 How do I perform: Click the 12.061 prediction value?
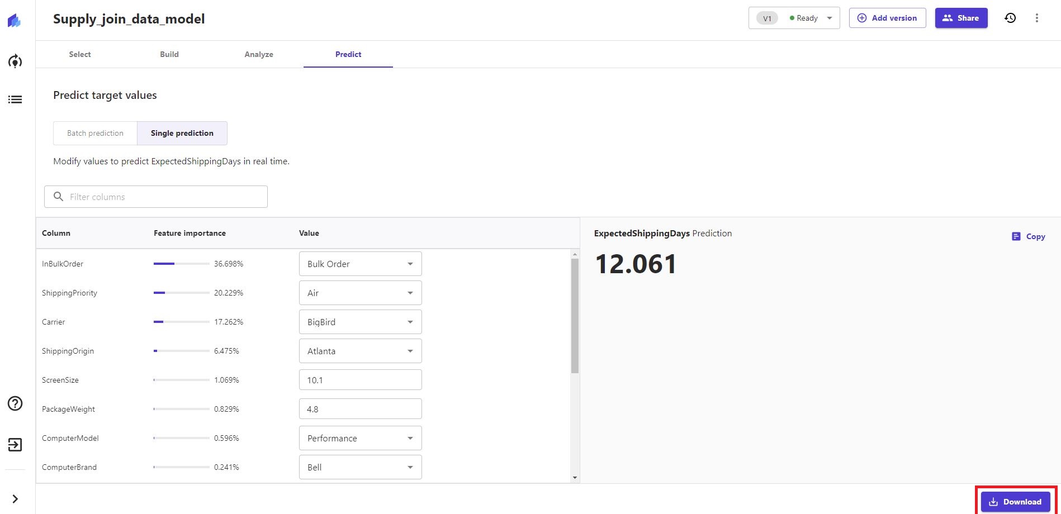click(636, 264)
